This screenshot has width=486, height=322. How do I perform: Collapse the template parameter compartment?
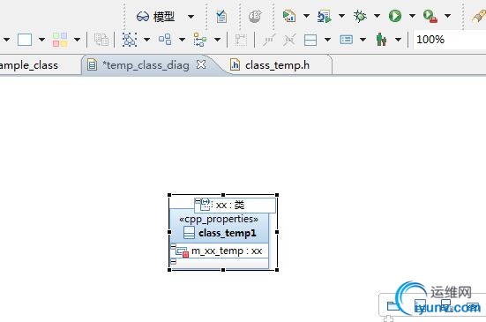coord(198,201)
